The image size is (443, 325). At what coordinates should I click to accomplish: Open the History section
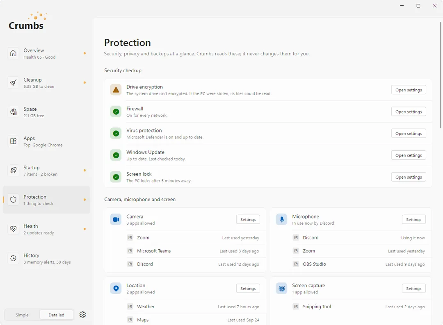tap(46, 258)
